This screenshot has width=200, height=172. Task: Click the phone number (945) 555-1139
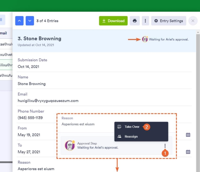30,118
